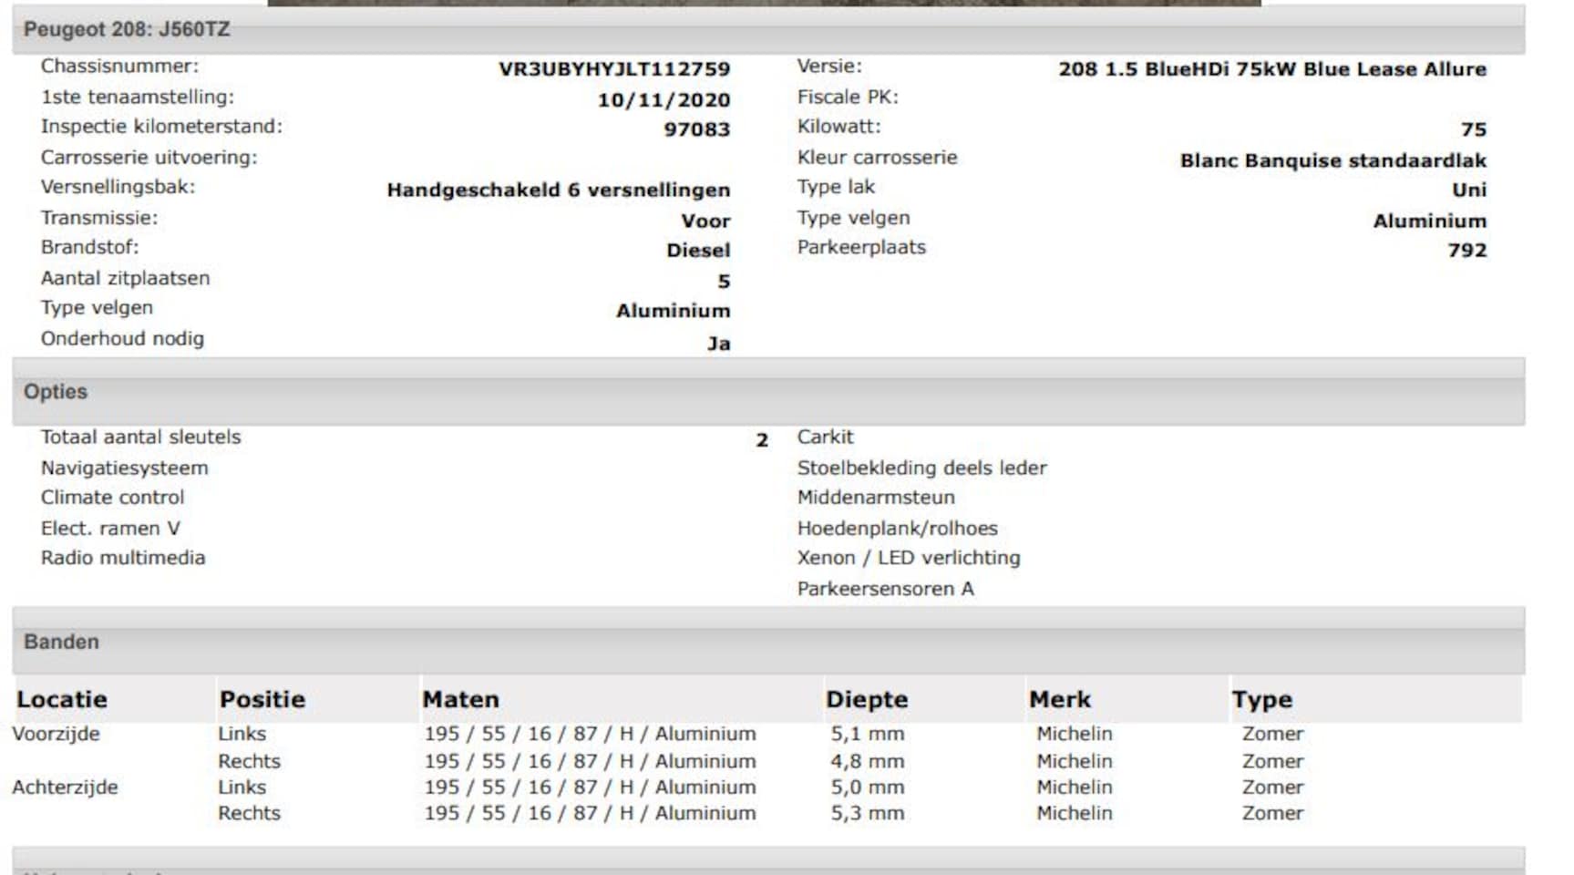The width and height of the screenshot is (1574, 875).
Task: Click the Navigatiesysteem option
Action: pyautogui.click(x=124, y=468)
